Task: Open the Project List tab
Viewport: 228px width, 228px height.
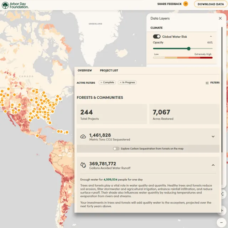Action: pos(109,71)
